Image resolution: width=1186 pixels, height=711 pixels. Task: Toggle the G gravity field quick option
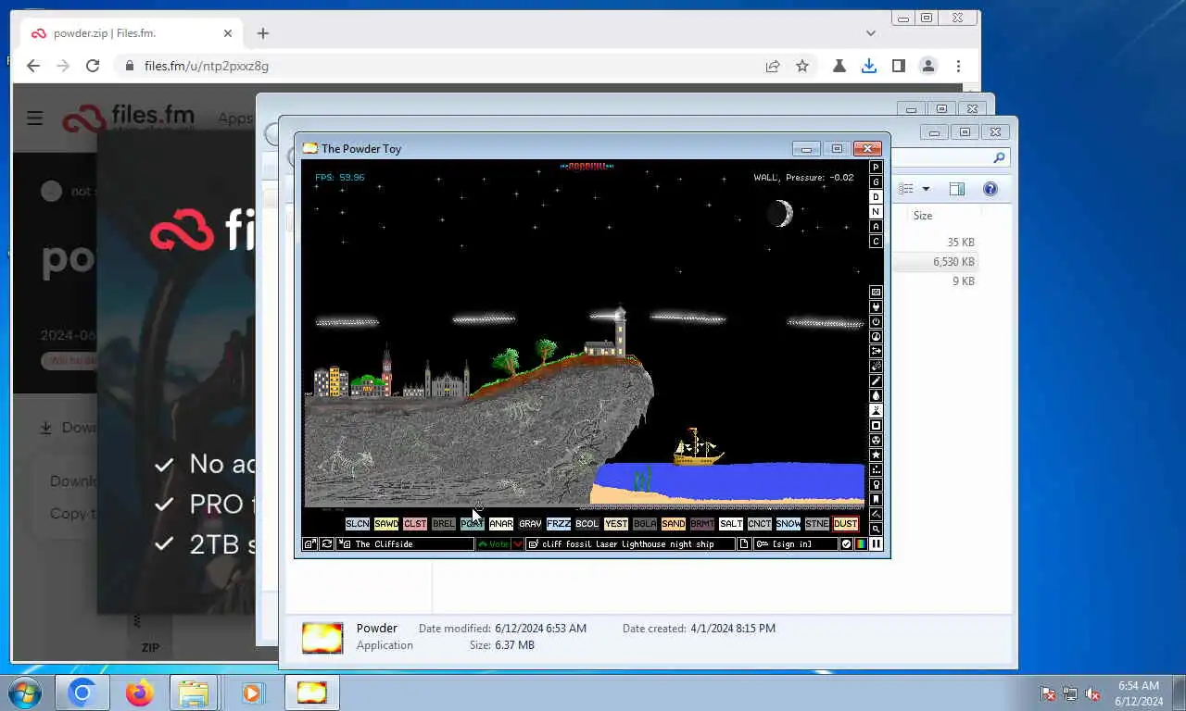click(x=876, y=182)
